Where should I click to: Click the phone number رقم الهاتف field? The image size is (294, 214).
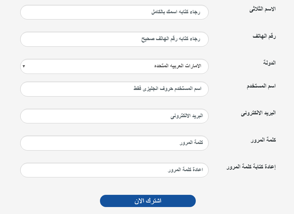pos(114,39)
